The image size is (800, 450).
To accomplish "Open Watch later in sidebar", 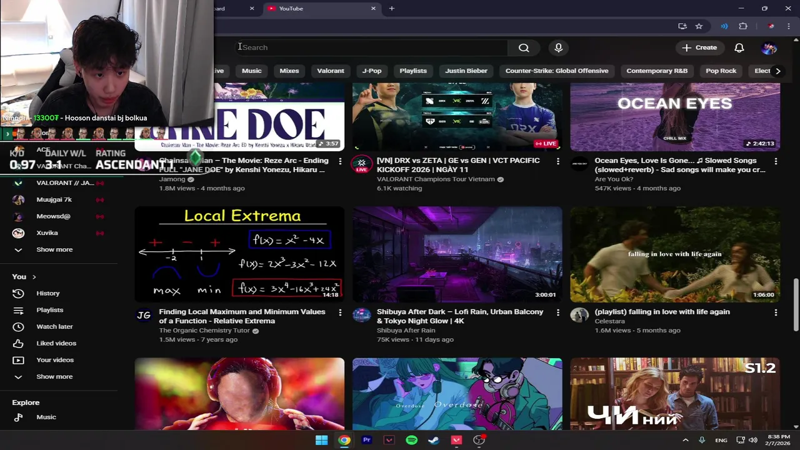I will click(x=54, y=326).
